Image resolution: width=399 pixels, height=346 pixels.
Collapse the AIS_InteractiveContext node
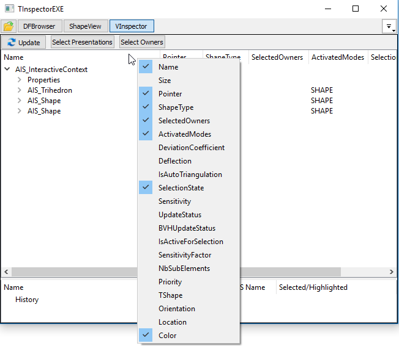click(7, 70)
